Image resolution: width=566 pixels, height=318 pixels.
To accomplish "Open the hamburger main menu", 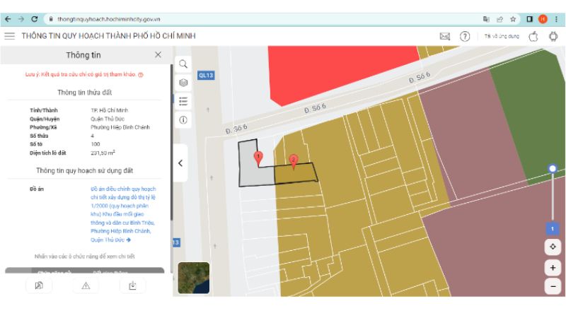I will click(10, 36).
